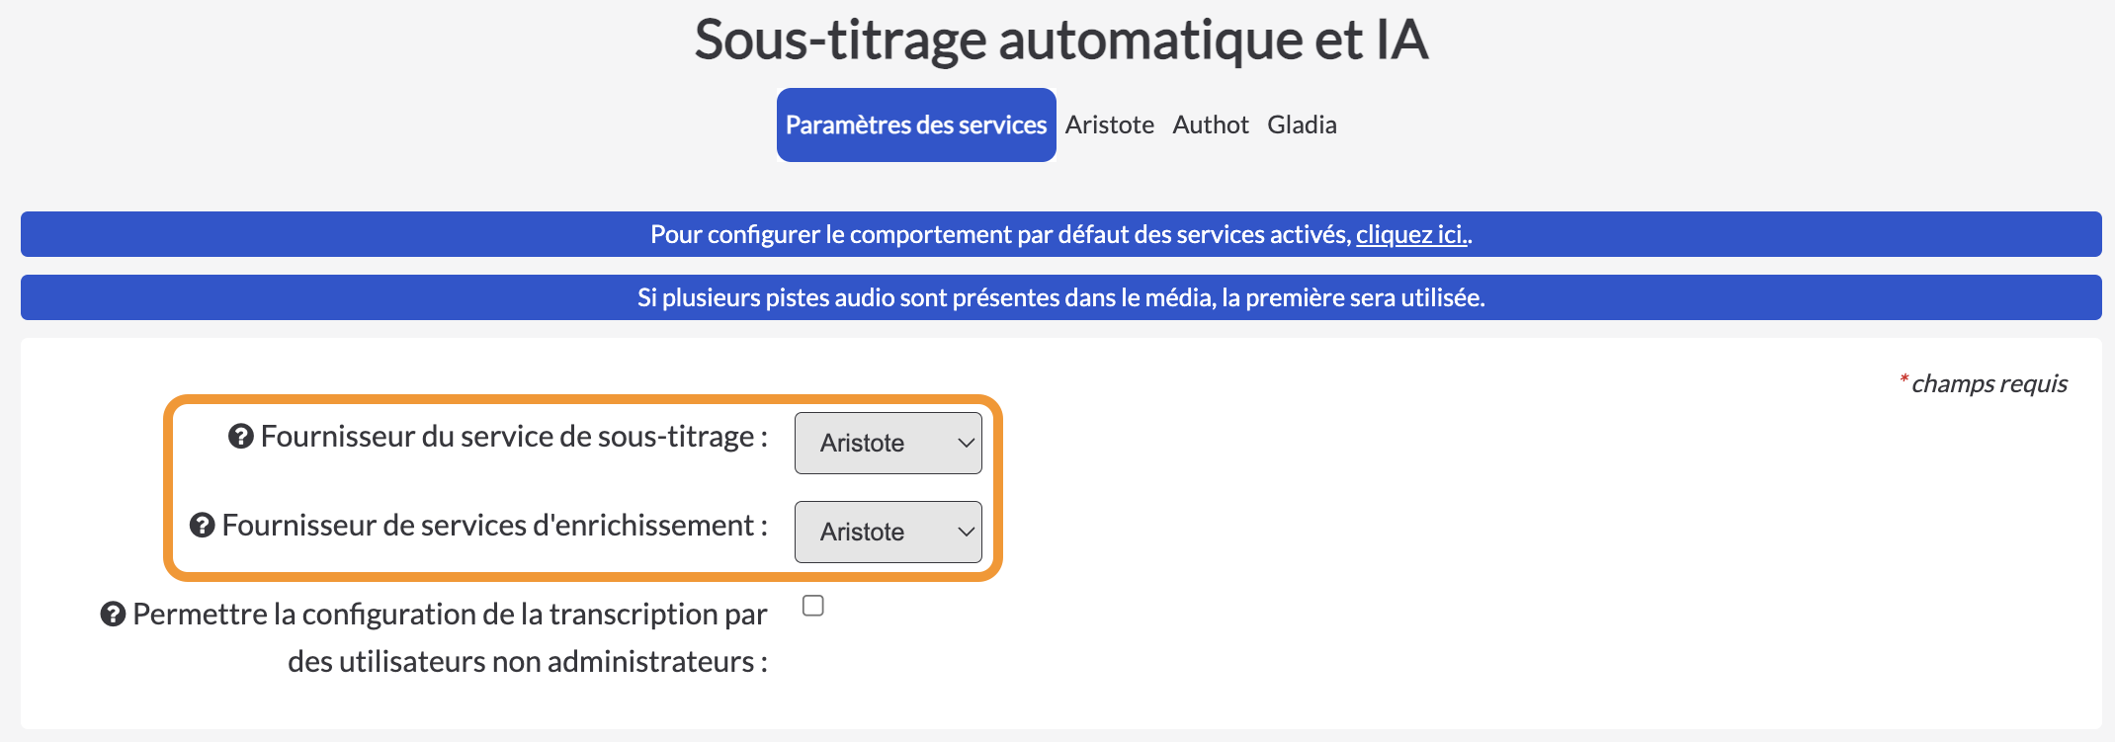Image resolution: width=2115 pixels, height=742 pixels.
Task: Click chevron arrow of enrichment provider select
Action: coord(966,533)
